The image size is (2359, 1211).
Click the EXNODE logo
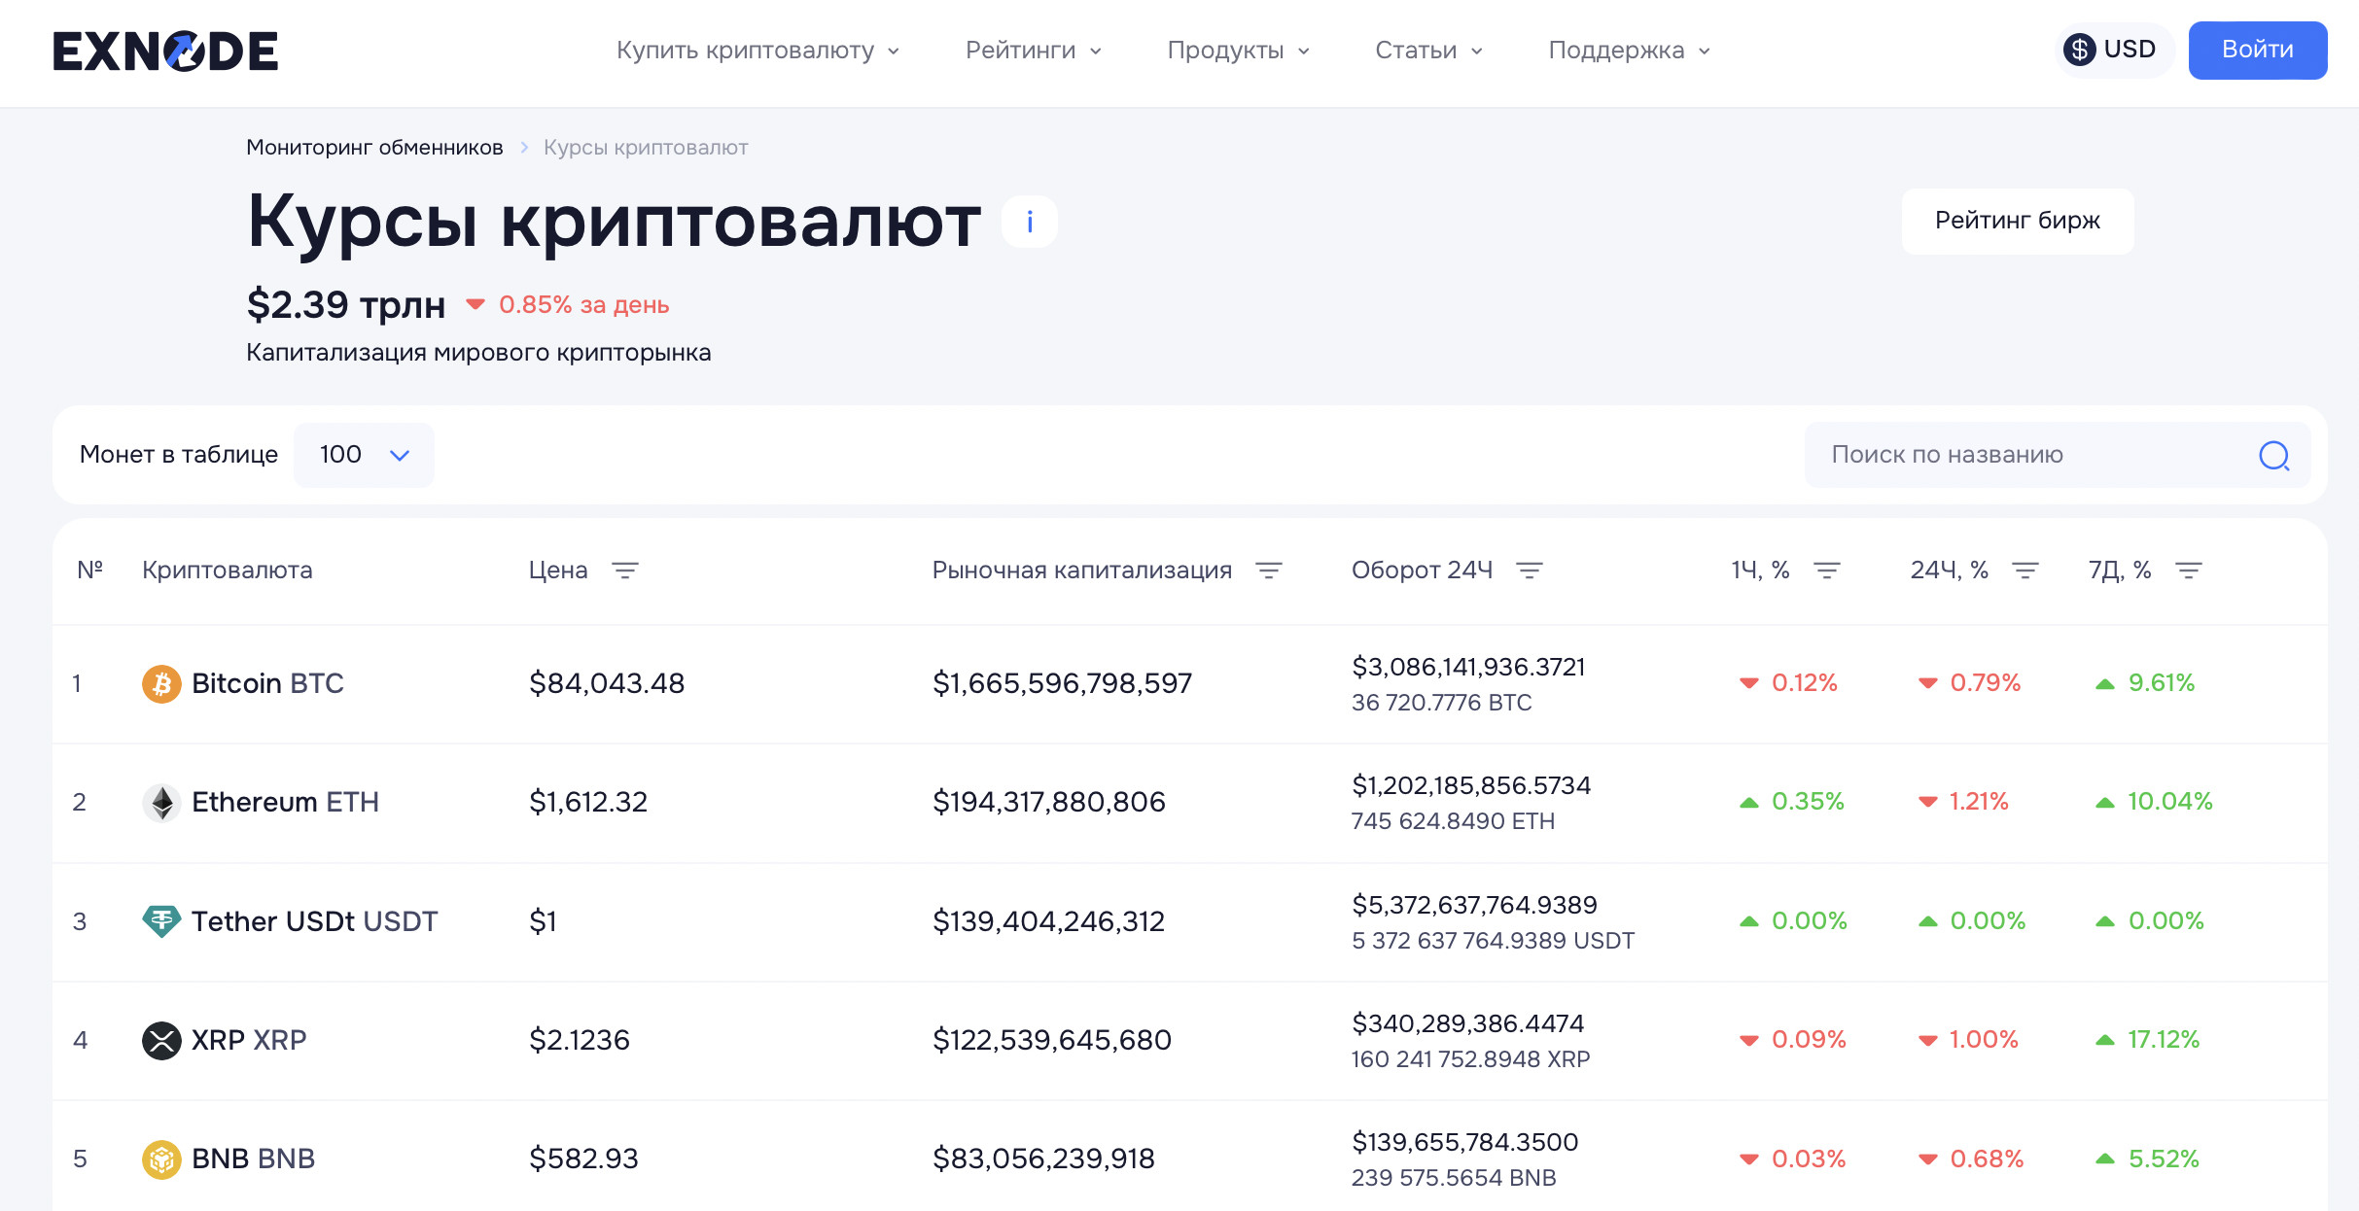click(165, 51)
